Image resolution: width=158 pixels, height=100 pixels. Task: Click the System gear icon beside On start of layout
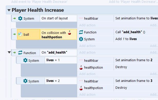[20, 19]
